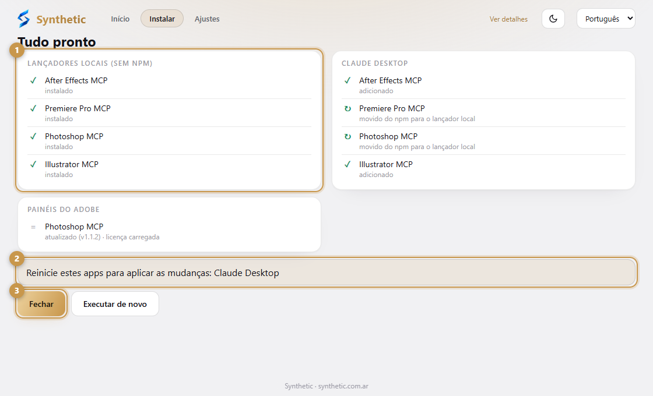
Task: Click the Fechar button
Action: pyautogui.click(x=41, y=304)
